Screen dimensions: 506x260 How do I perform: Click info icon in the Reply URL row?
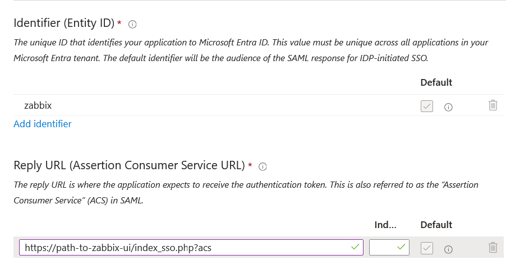(448, 248)
